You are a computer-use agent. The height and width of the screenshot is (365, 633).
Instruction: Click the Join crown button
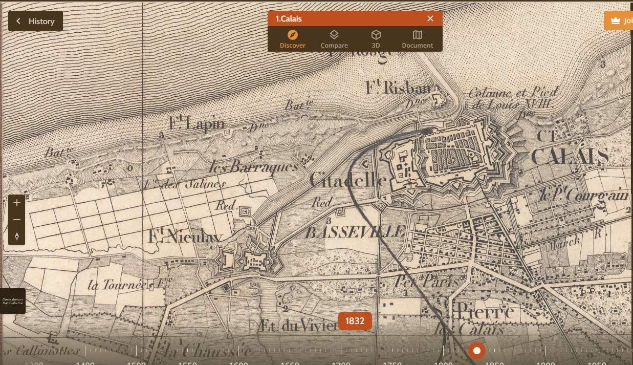tap(618, 20)
